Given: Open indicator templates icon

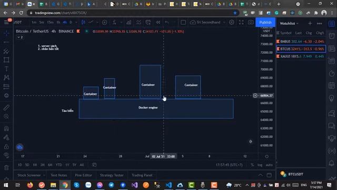Looking at the screenshot, I should coord(138,22).
